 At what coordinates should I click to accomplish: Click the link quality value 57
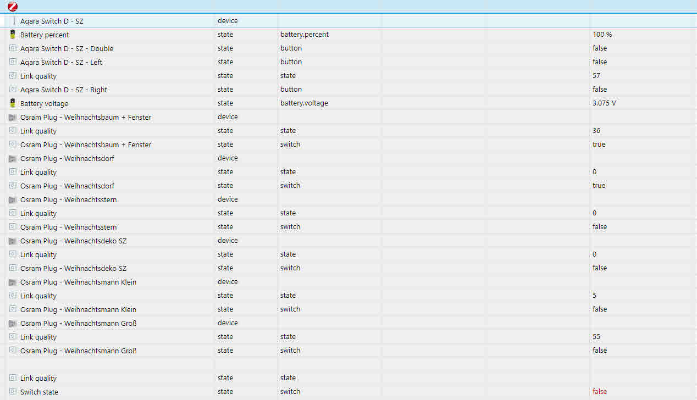coord(596,76)
